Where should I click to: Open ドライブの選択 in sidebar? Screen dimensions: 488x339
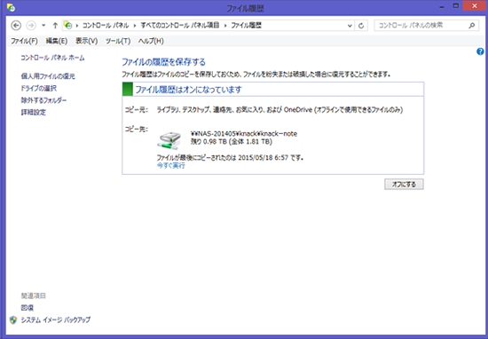coord(38,89)
